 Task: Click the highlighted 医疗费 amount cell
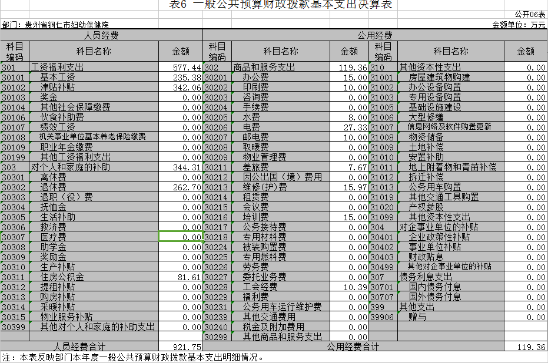click(x=181, y=237)
